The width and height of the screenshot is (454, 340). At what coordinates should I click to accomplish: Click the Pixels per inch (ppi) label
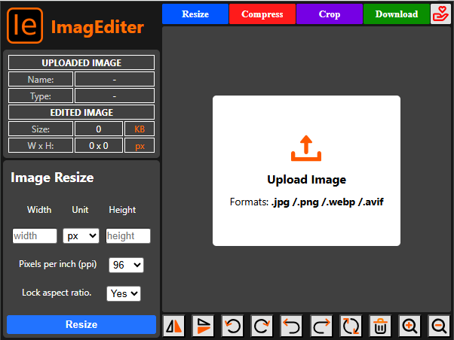pyautogui.click(x=57, y=264)
